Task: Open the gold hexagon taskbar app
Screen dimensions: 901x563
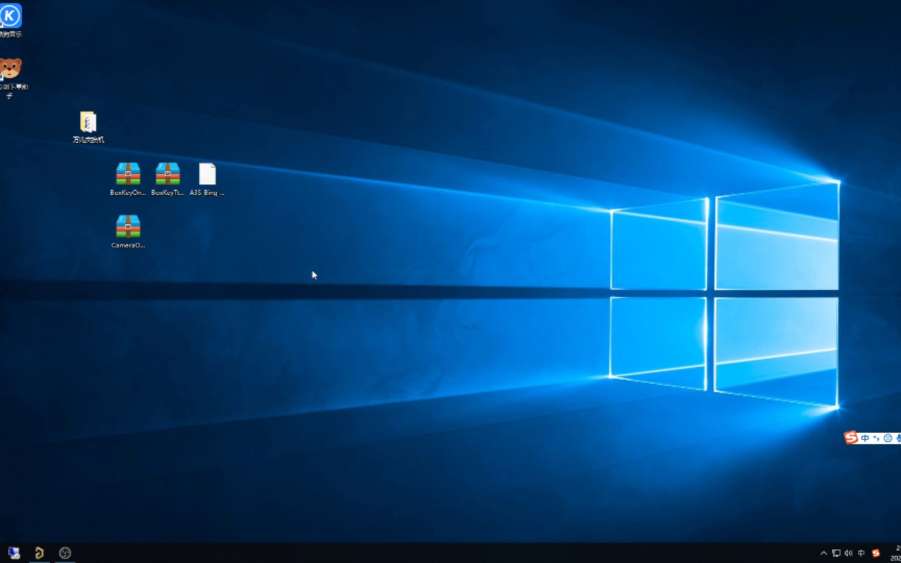Action: click(39, 553)
